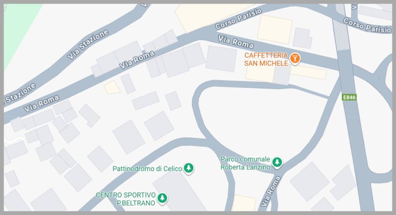396x215 pixels.
Task: Open the Centro Sportivo P.Beltrano tree marker
Action: coord(162,198)
